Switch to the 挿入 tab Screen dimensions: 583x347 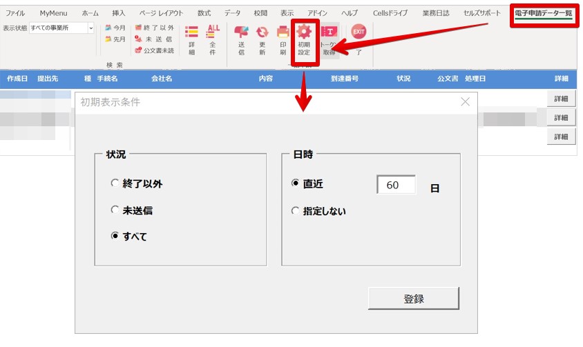tap(119, 13)
